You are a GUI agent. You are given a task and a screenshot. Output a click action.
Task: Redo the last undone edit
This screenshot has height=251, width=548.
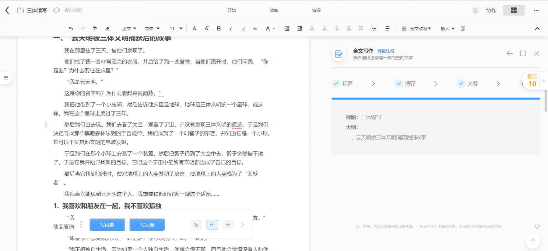(83, 29)
